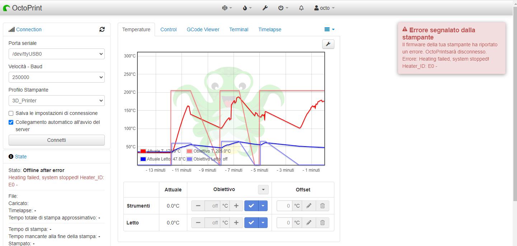Screen dimensions: 517x246
Task: Open the octo user menu
Action: tap(324, 8)
